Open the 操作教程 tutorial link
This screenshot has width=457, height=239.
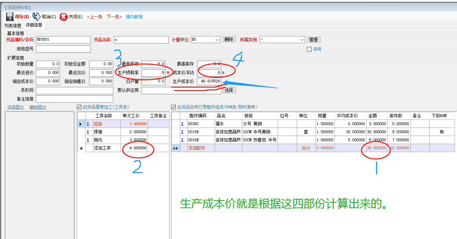point(134,16)
